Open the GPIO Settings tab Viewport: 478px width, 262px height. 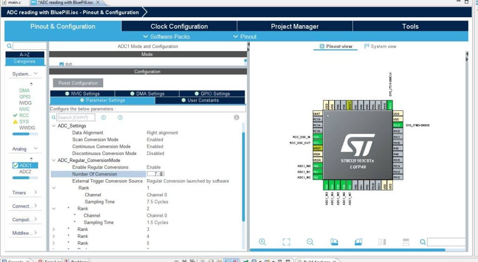click(212, 94)
